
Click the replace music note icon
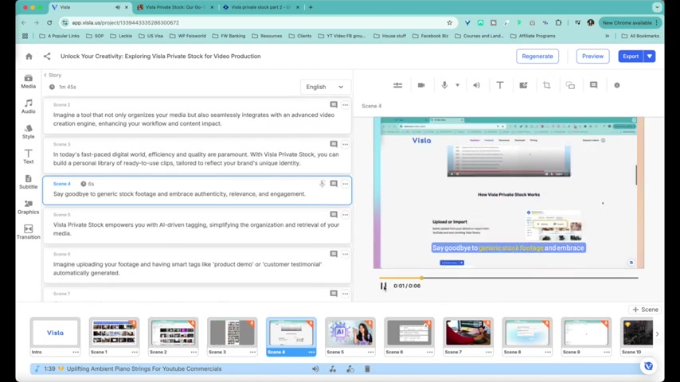(333, 369)
